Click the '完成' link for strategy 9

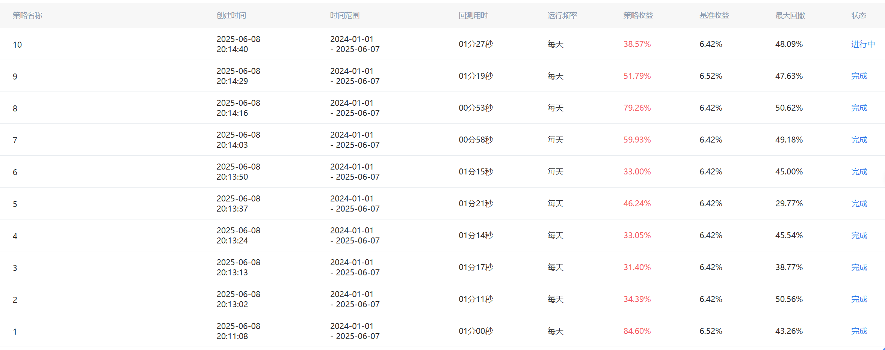[859, 76]
